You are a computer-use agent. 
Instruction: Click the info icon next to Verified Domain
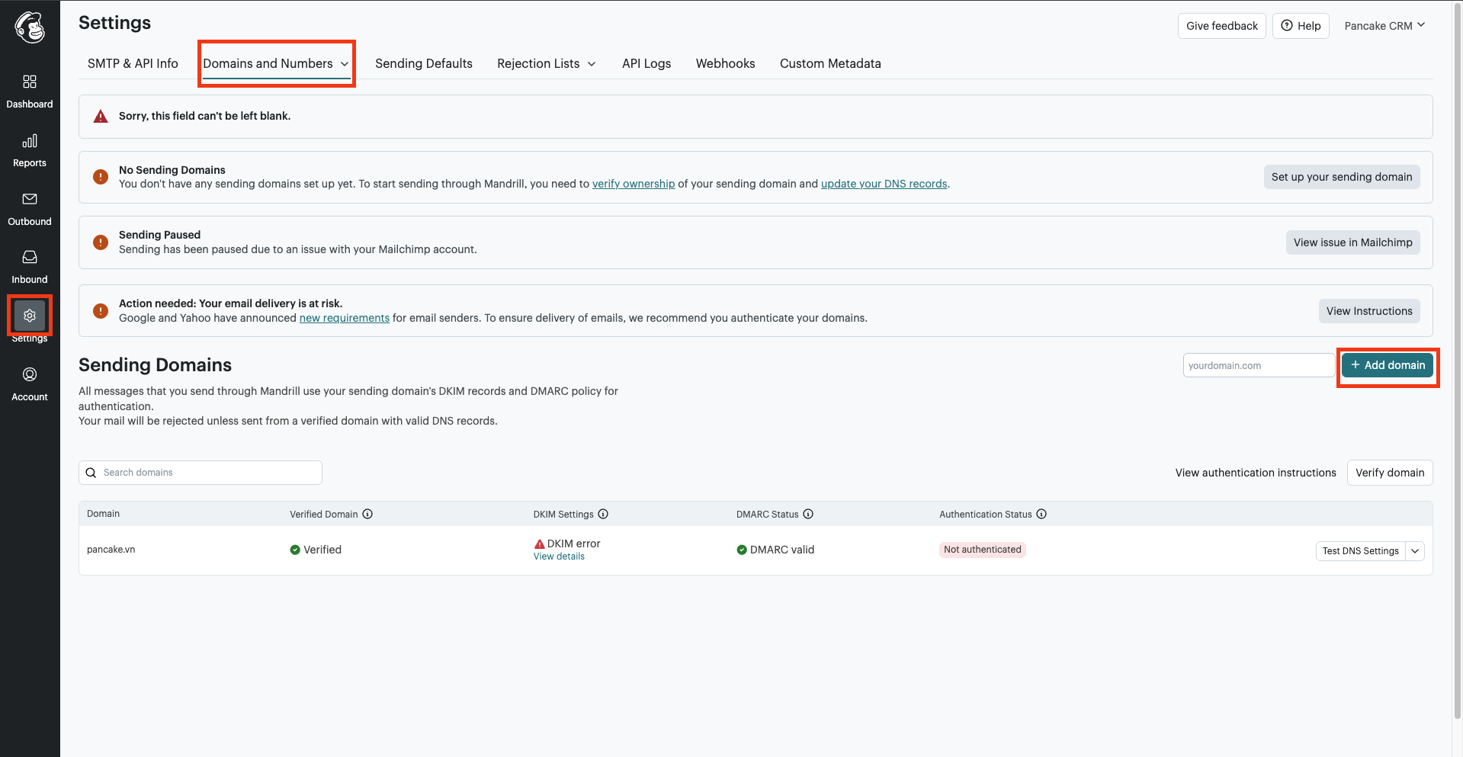click(x=367, y=515)
